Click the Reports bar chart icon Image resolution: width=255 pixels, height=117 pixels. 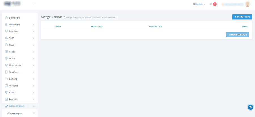(6, 99)
